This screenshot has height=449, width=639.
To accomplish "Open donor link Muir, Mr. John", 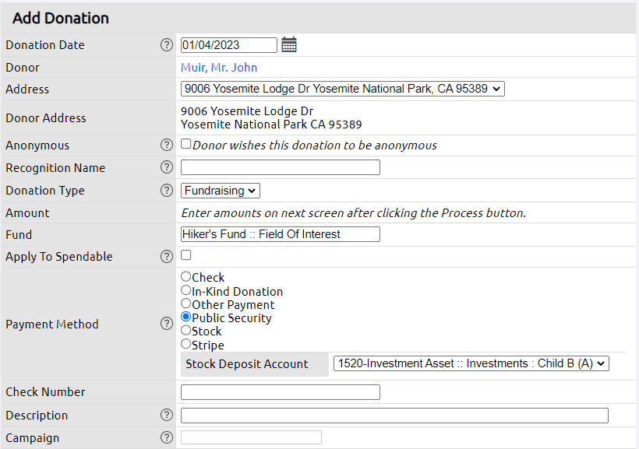I will click(219, 67).
